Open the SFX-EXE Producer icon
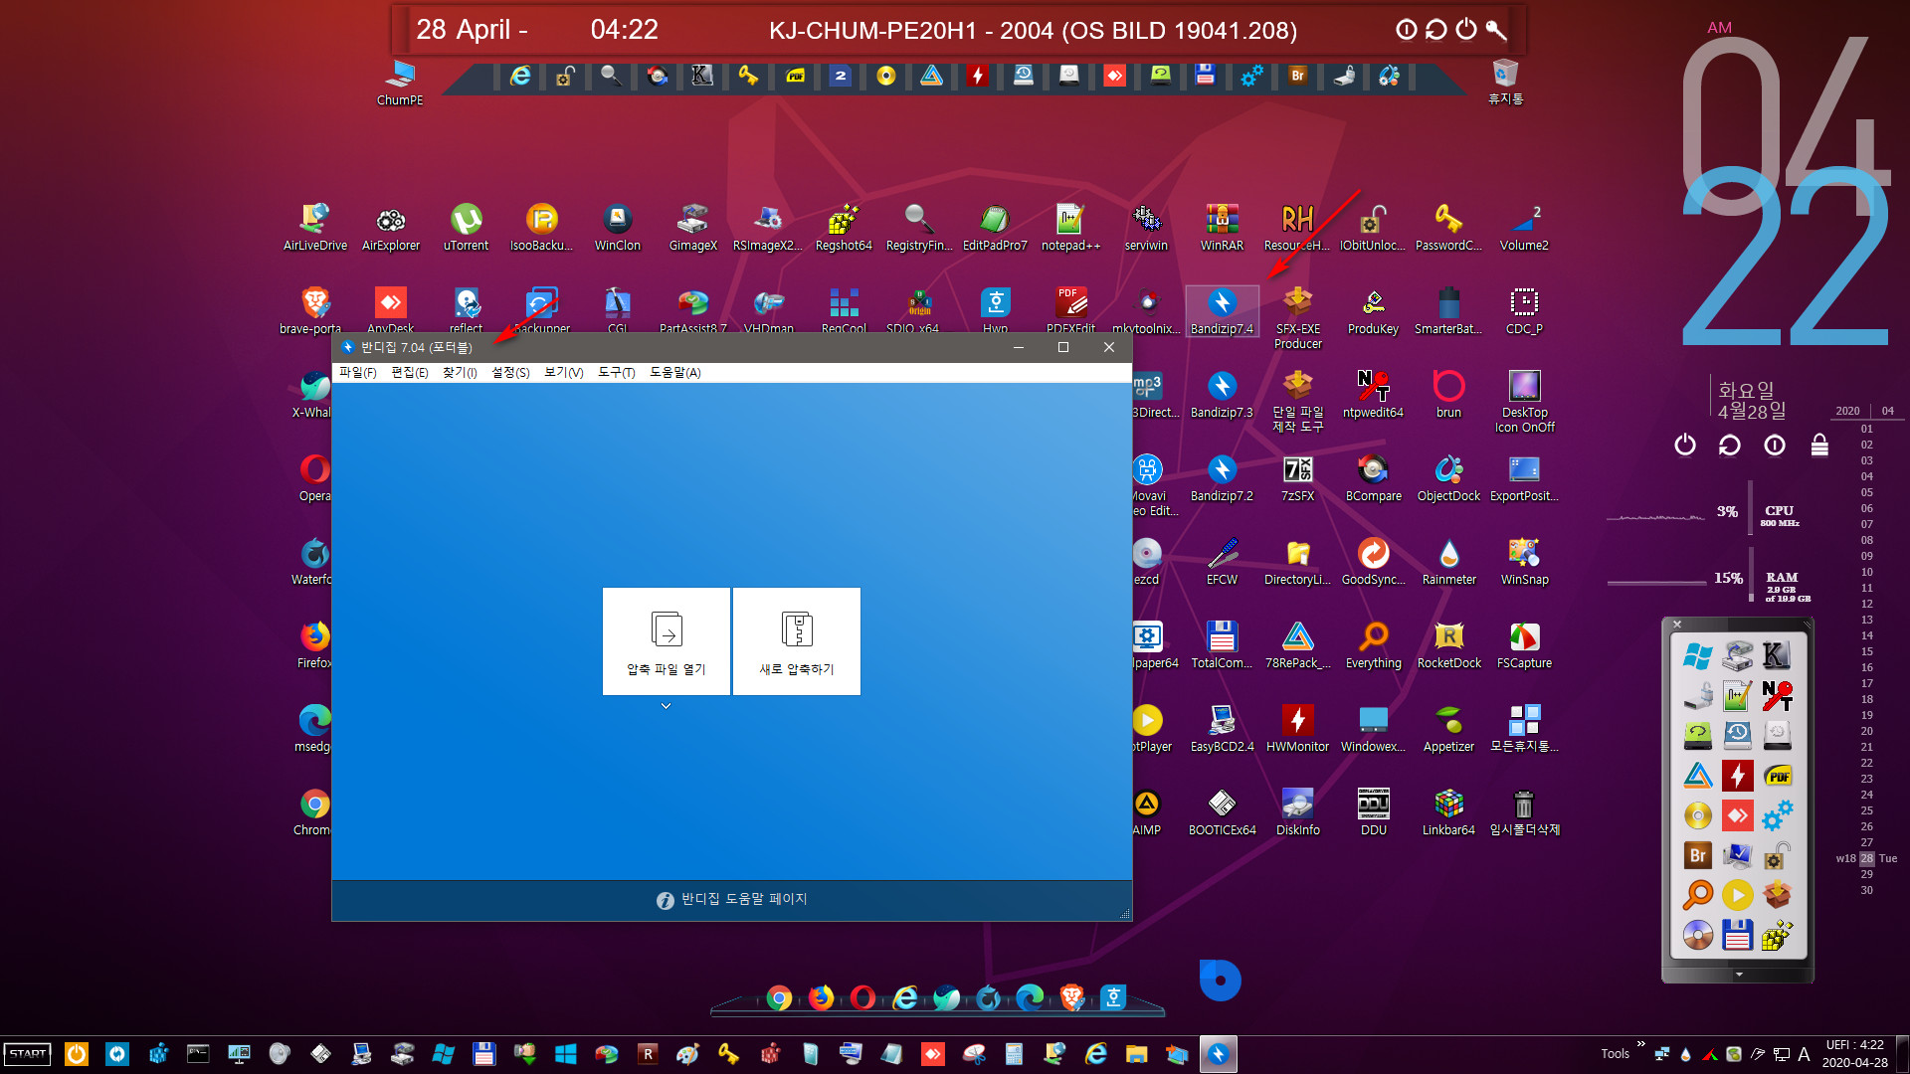This screenshot has width=1910, height=1074. [1298, 317]
